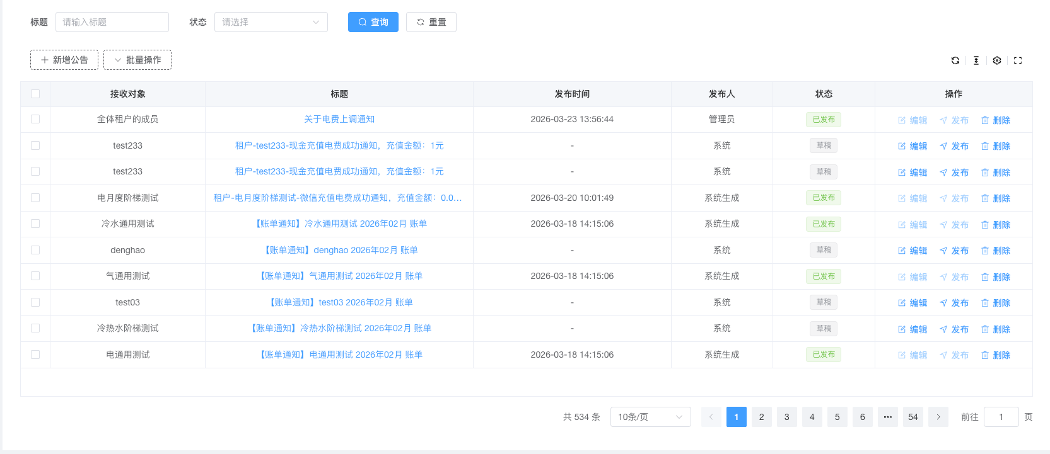This screenshot has width=1050, height=454.
Task: Open 【账单通知】冷水通用测试 2026年02月 账单 link
Action: [339, 224]
